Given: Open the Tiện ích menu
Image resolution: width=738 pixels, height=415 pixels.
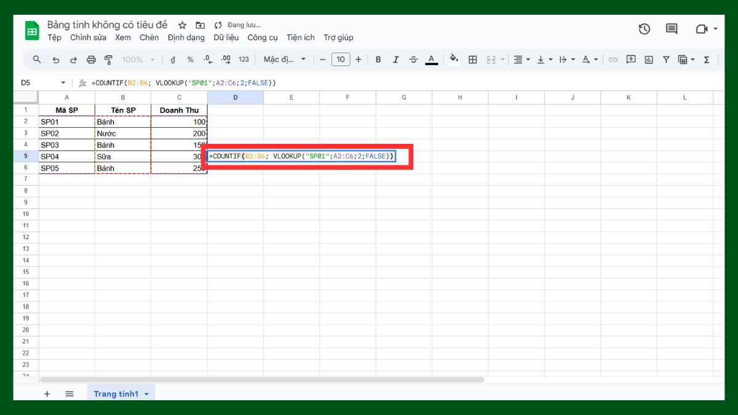Looking at the screenshot, I should click(x=301, y=38).
